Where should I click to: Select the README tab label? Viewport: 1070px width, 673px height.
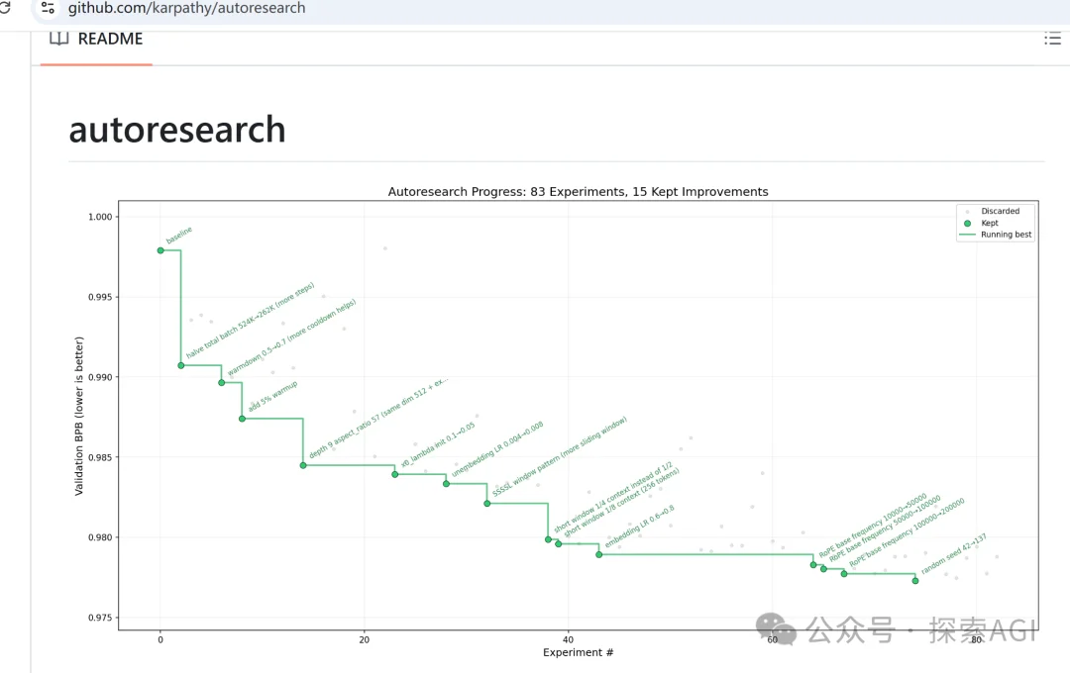click(x=110, y=39)
